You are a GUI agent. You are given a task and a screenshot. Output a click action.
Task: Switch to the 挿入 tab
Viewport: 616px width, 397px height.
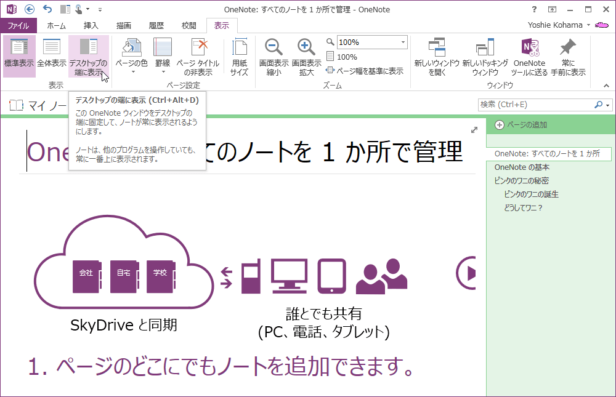coord(91,25)
